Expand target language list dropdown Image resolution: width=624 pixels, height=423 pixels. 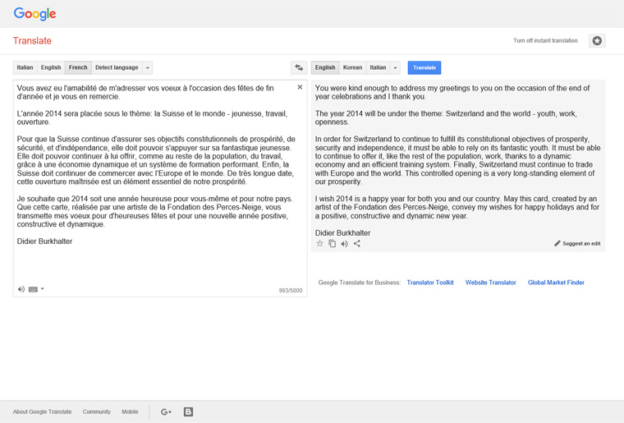[395, 67]
